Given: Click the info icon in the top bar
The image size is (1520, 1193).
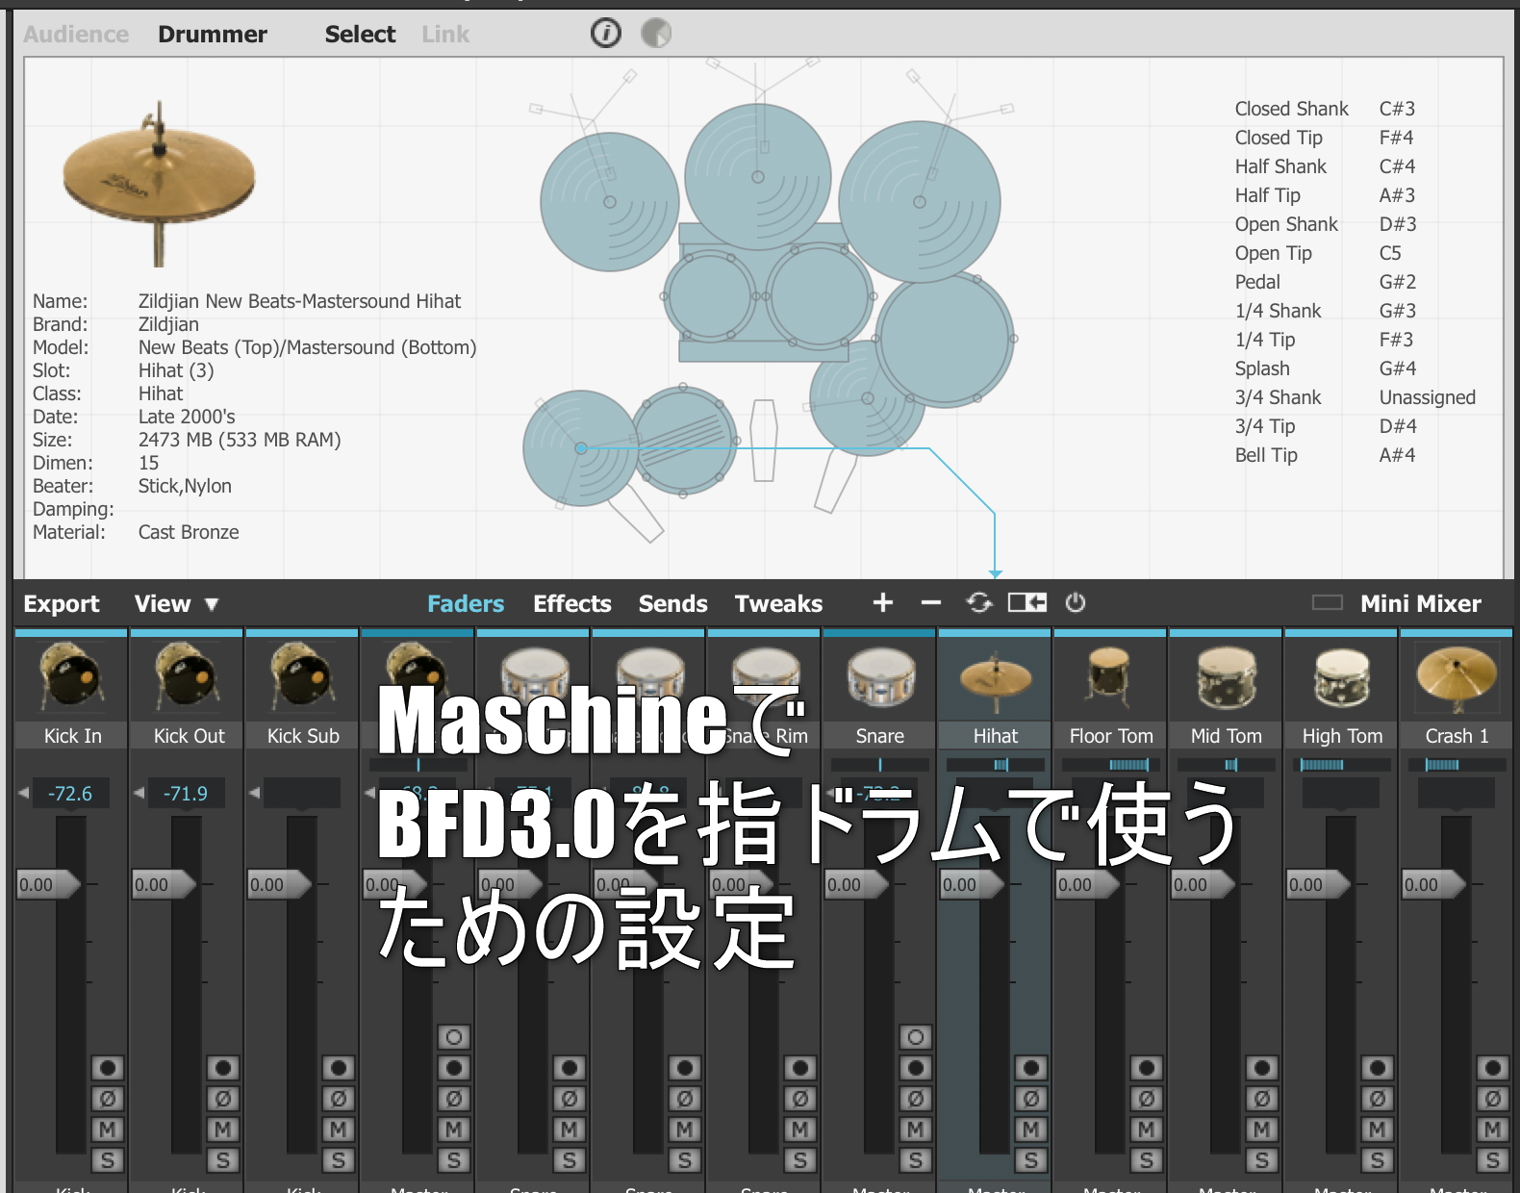Looking at the screenshot, I should (605, 34).
